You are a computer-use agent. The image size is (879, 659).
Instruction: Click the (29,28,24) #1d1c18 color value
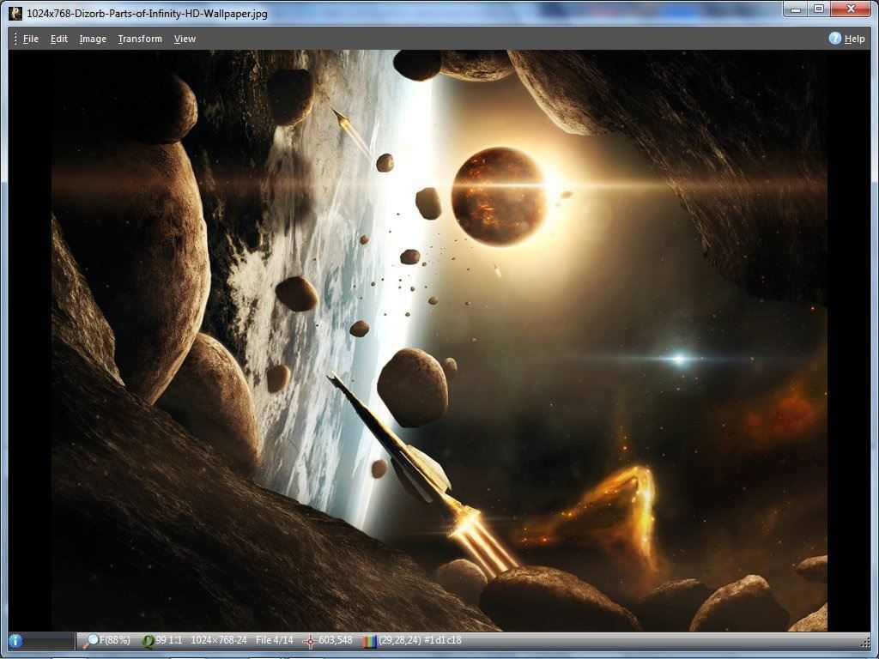(420, 640)
